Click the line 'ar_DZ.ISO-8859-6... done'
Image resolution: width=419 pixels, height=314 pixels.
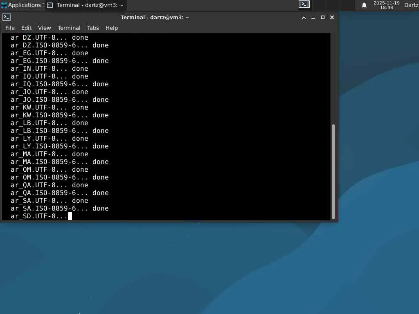coord(60,45)
